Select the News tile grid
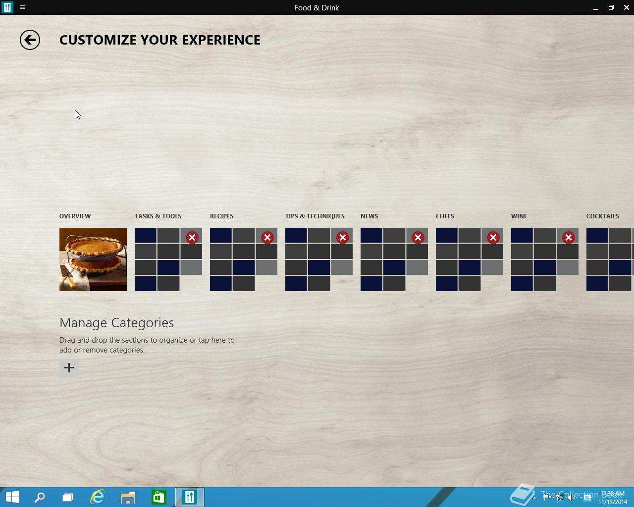Viewport: 634px width, 507px height. click(x=394, y=259)
